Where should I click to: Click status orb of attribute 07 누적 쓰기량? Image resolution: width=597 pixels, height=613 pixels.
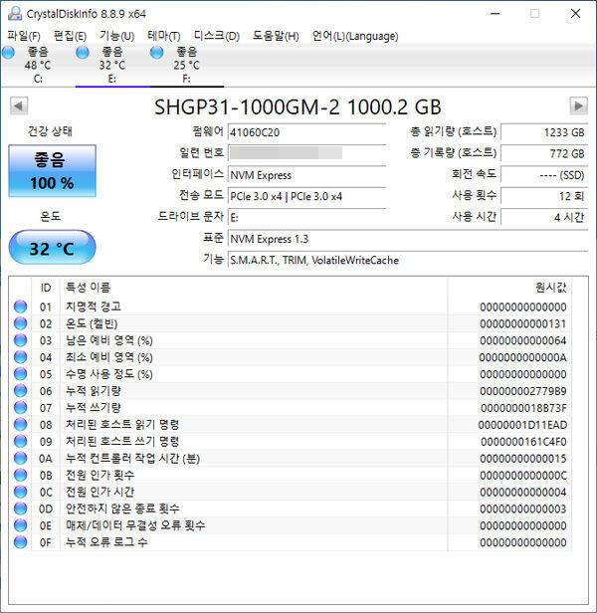click(x=20, y=408)
